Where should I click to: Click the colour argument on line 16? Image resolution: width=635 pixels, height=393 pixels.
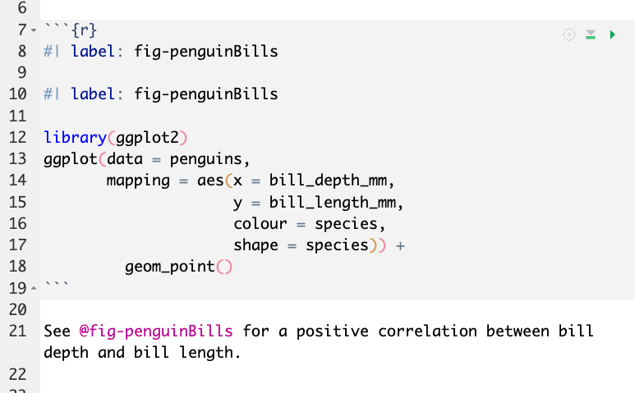pos(260,223)
